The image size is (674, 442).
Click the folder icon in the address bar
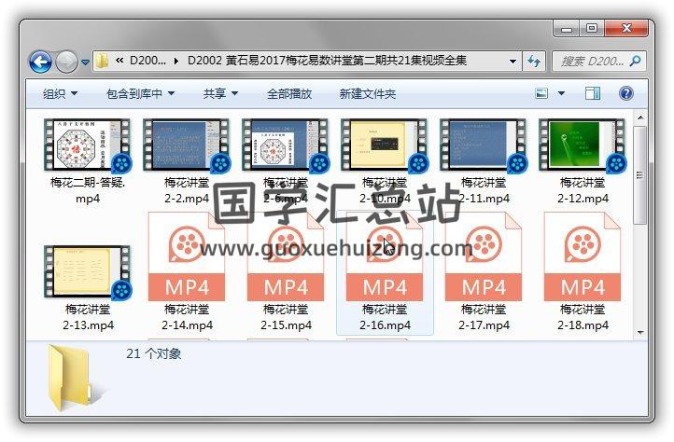(102, 61)
